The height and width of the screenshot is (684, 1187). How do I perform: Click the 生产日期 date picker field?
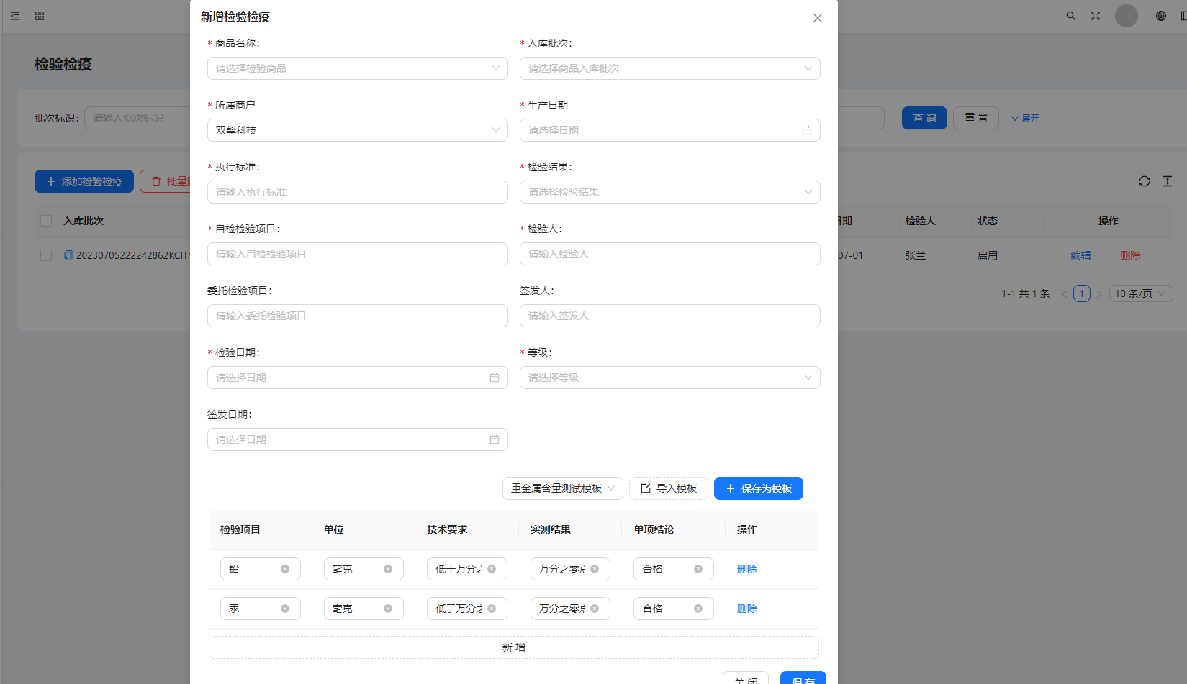(670, 130)
